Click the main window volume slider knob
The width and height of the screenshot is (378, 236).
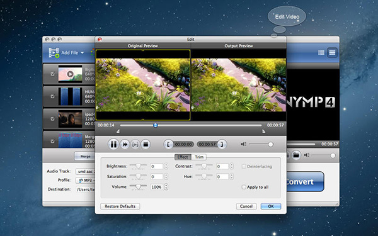(x=333, y=155)
